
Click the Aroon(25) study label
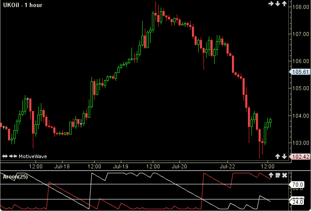(x=15, y=177)
